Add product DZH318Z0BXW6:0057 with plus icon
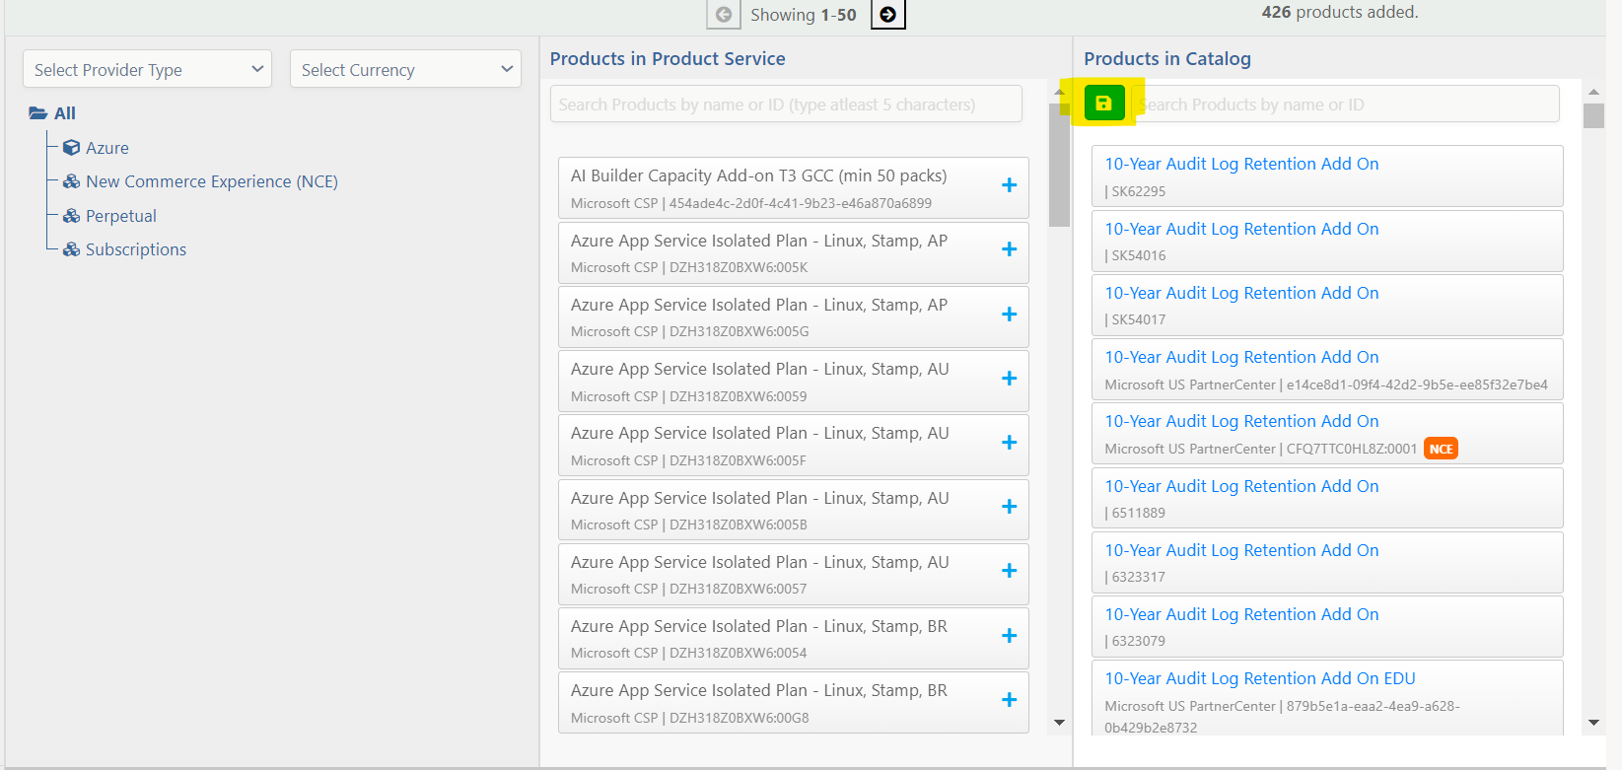This screenshot has width=1622, height=770. click(x=1009, y=571)
